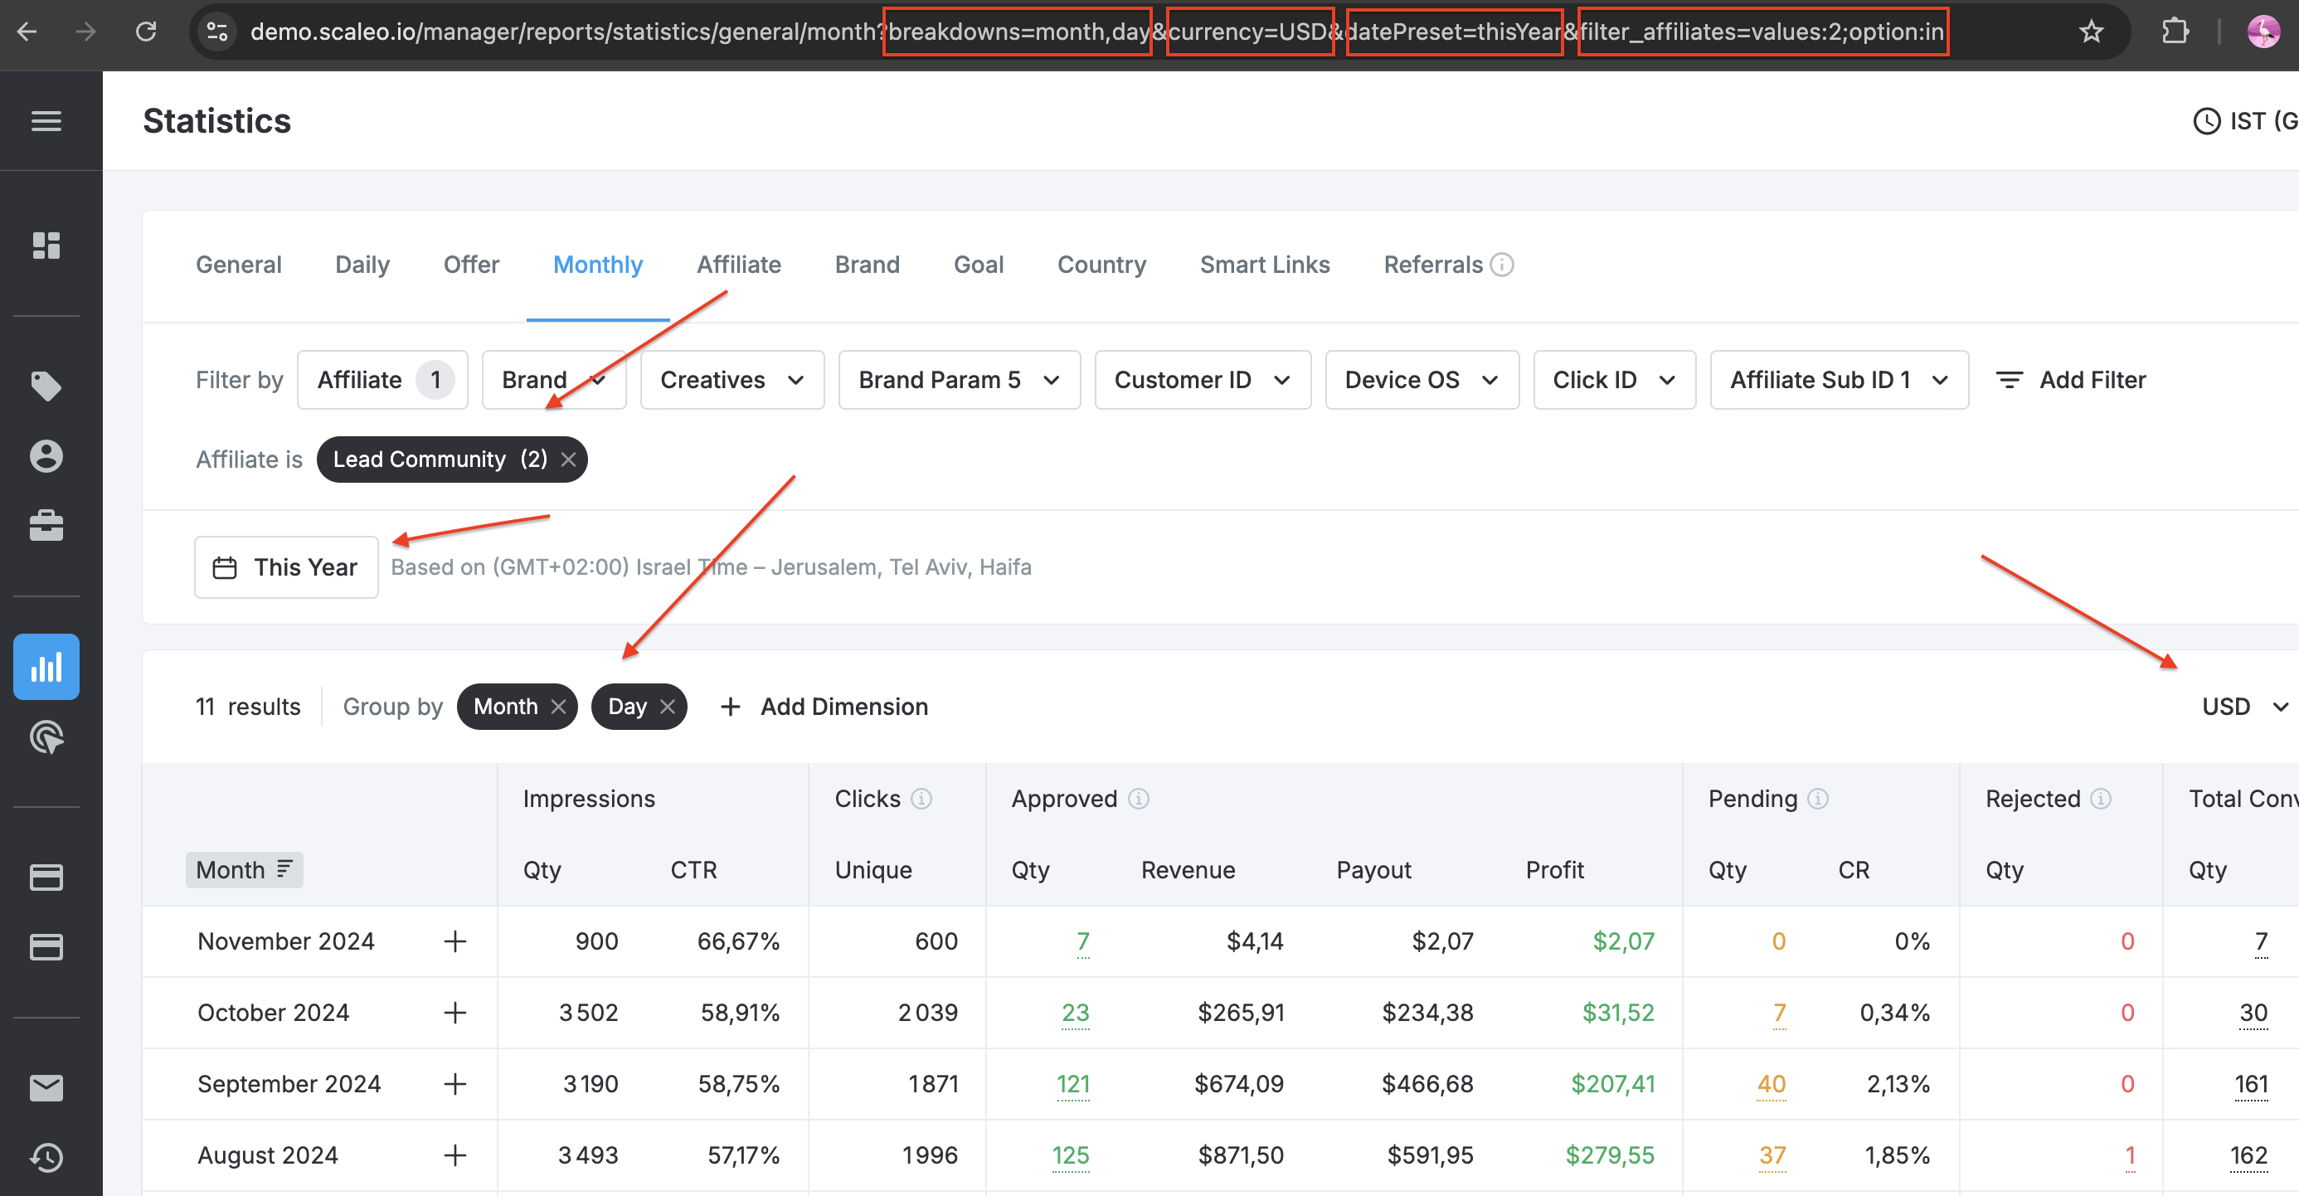Viewport: 2299px width, 1196px height.
Task: Click the dashboard grid icon in sidebar
Action: [x=46, y=246]
